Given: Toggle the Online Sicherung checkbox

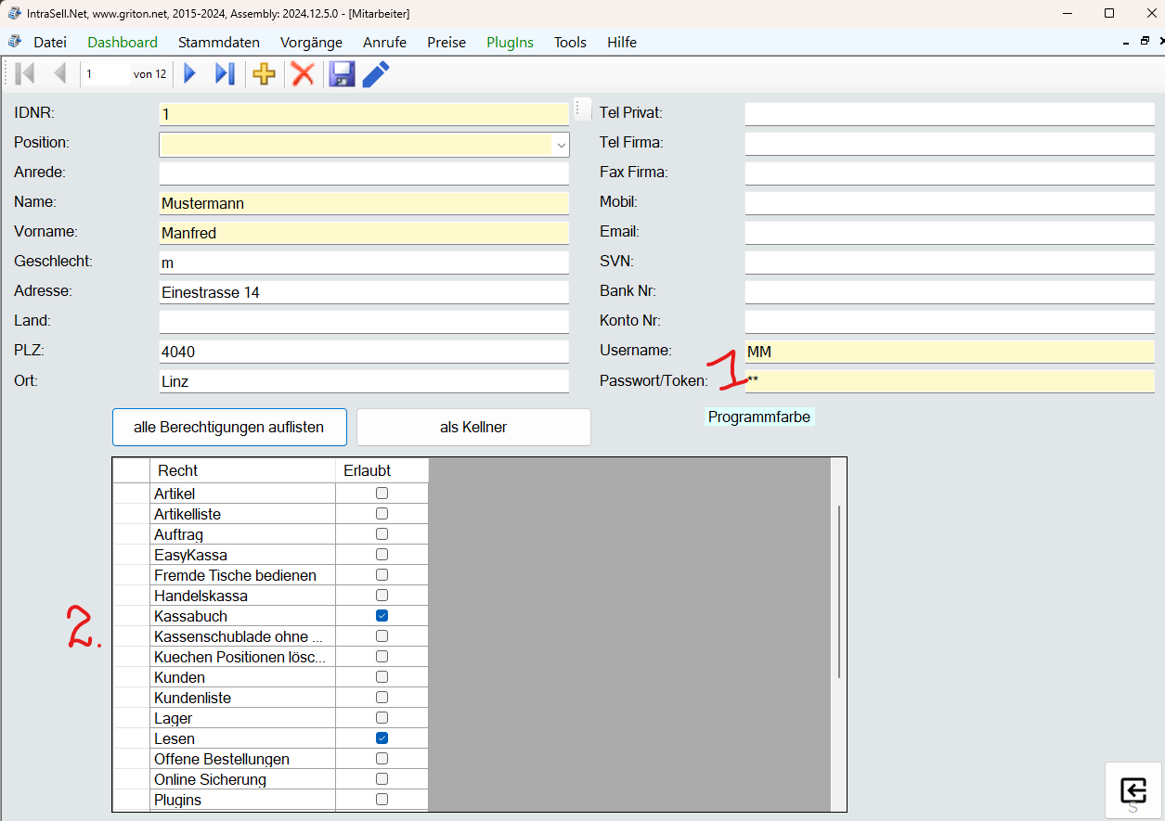Looking at the screenshot, I should [x=382, y=779].
